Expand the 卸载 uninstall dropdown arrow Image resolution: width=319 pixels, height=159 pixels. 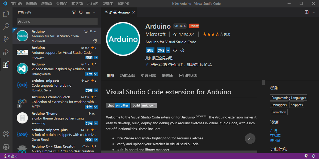[168, 50]
